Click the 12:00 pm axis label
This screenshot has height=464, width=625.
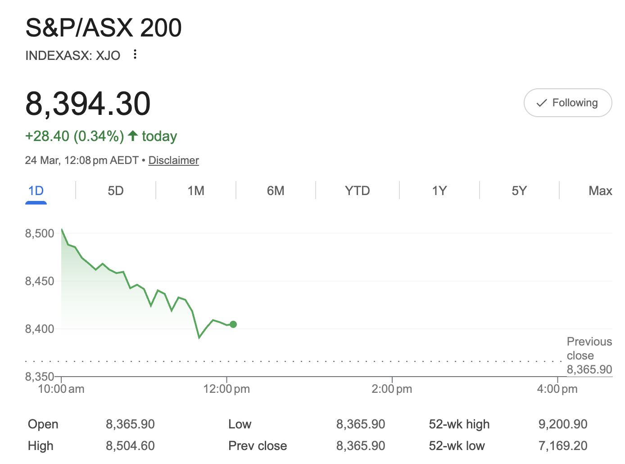pyautogui.click(x=226, y=389)
